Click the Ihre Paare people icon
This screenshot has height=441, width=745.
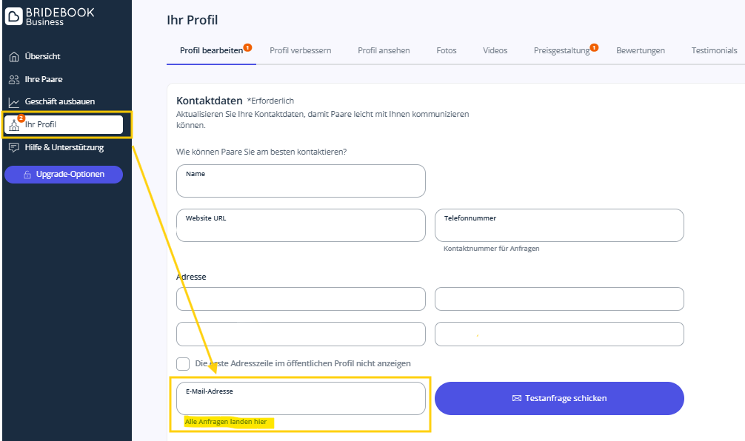click(13, 80)
